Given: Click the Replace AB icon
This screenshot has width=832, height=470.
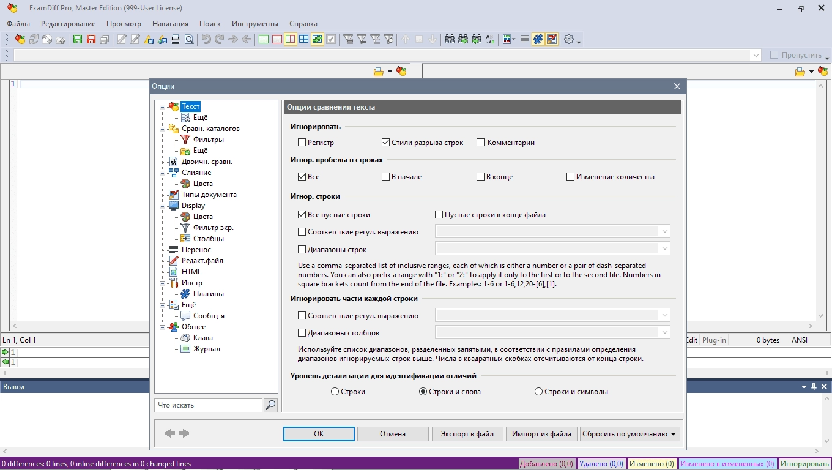Looking at the screenshot, I should tap(490, 39).
